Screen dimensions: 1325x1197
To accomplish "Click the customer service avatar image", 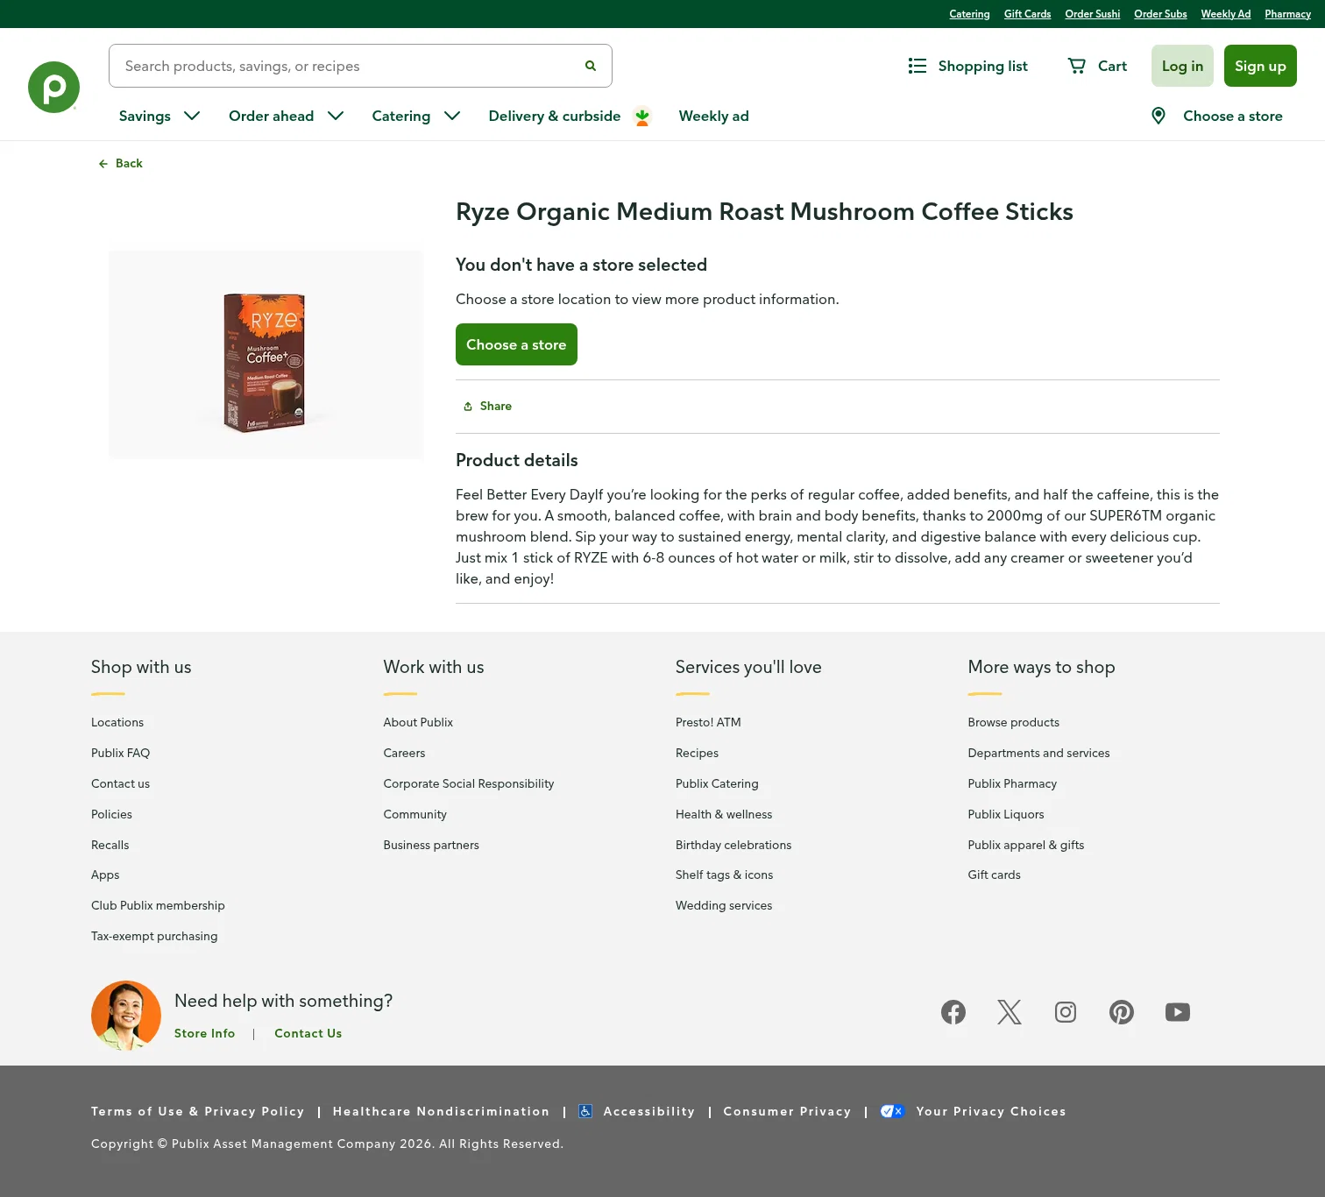I will (x=126, y=1016).
